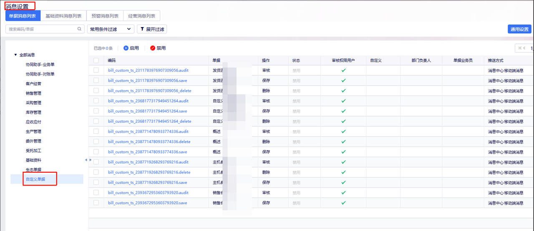Click the 操作 column header

[266, 60]
